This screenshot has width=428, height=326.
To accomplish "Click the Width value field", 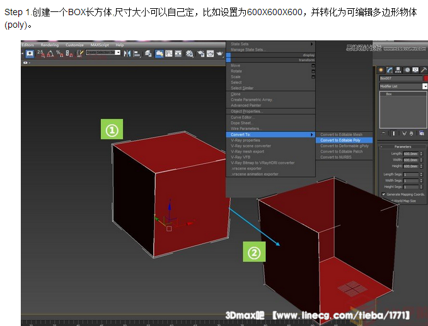I will [410, 160].
